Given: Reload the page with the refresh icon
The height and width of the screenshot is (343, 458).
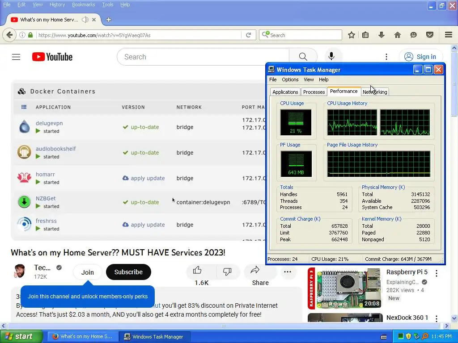Looking at the screenshot, I should 249,35.
